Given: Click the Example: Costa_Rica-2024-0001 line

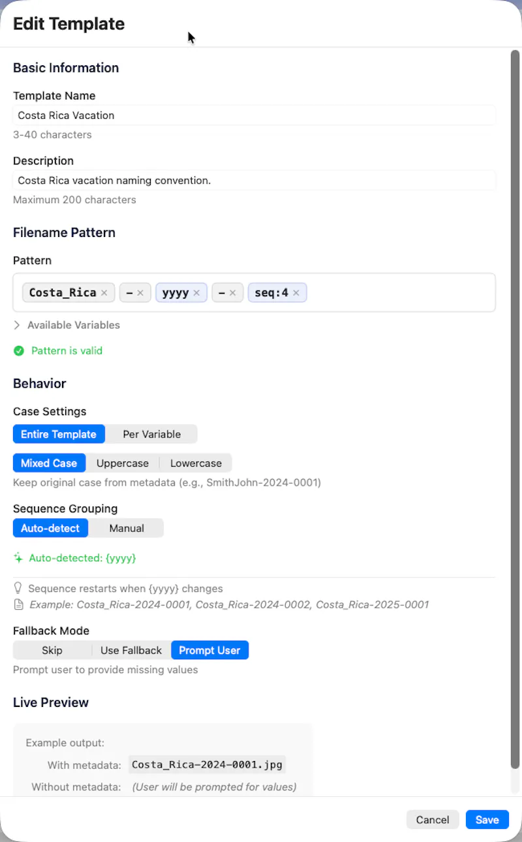Looking at the screenshot, I should pos(229,604).
